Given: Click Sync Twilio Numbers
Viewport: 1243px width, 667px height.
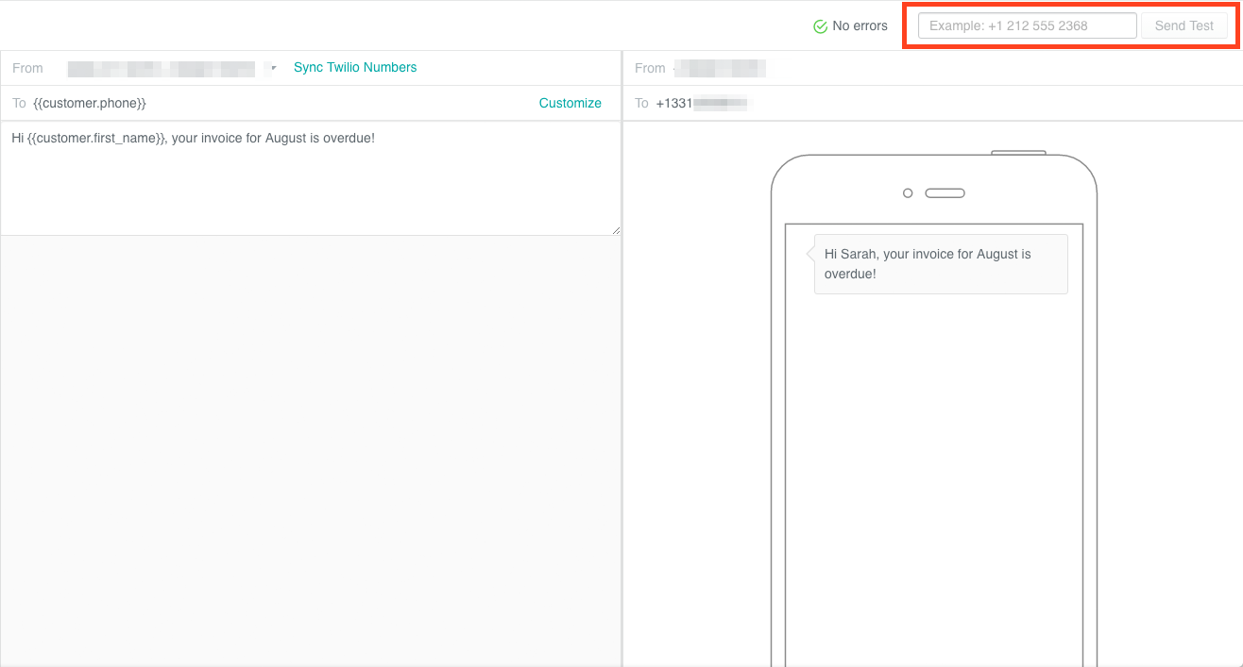Looking at the screenshot, I should tap(354, 67).
